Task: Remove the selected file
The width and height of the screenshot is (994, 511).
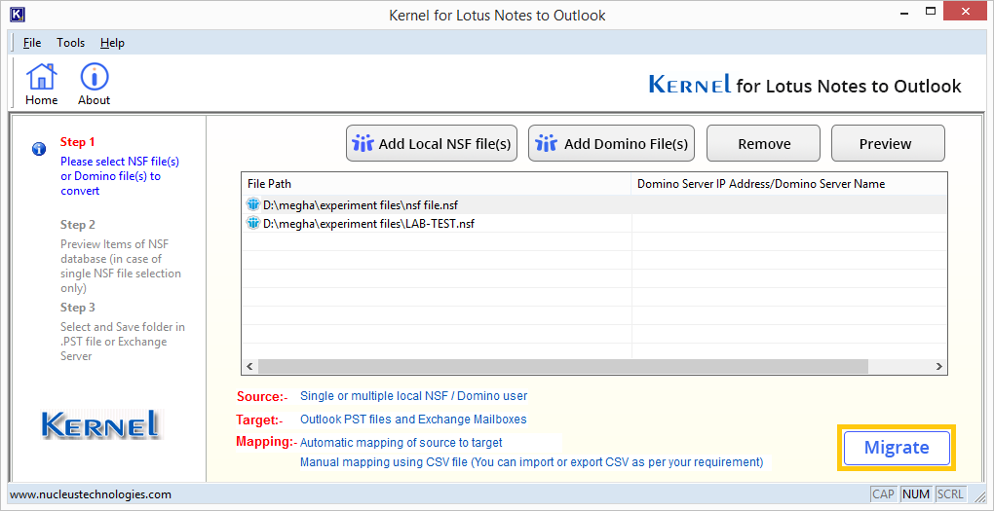Action: tap(764, 144)
